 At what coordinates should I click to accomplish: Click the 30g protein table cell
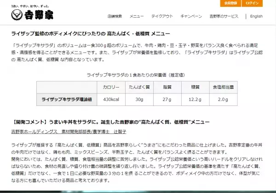coord(139,99)
